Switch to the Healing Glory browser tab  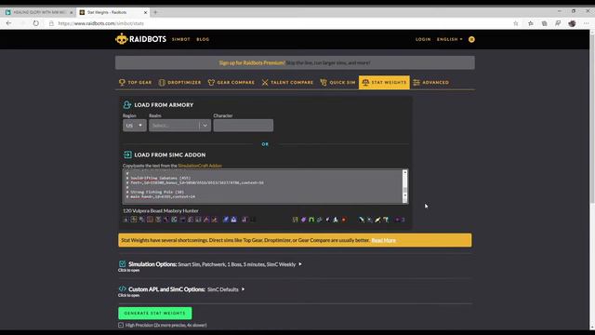(39, 12)
